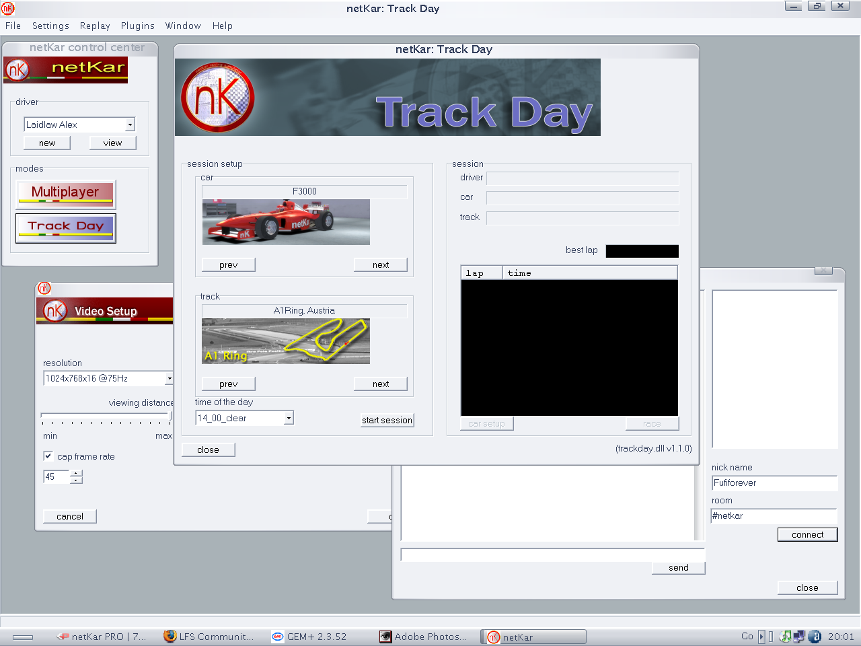
Task: Click the view driver button
Action: pyautogui.click(x=113, y=143)
